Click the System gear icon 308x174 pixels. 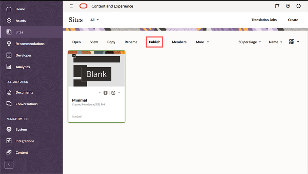(9, 129)
